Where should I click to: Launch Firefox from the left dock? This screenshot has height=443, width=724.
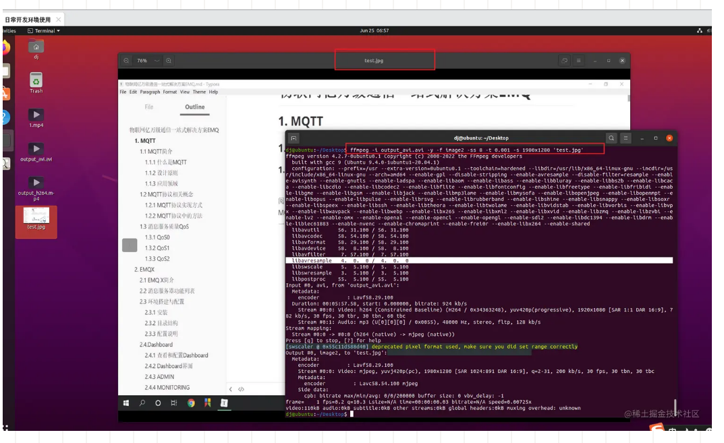pyautogui.click(x=5, y=46)
